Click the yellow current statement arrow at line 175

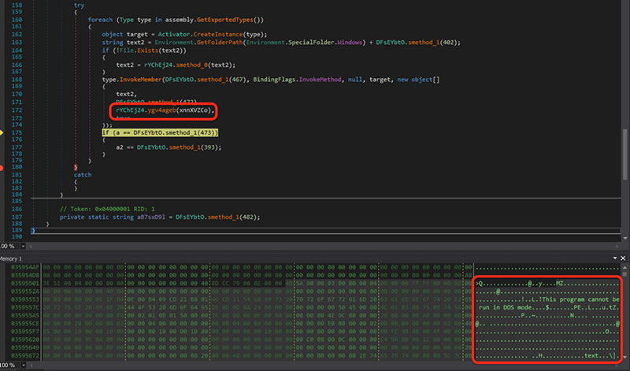[2, 132]
